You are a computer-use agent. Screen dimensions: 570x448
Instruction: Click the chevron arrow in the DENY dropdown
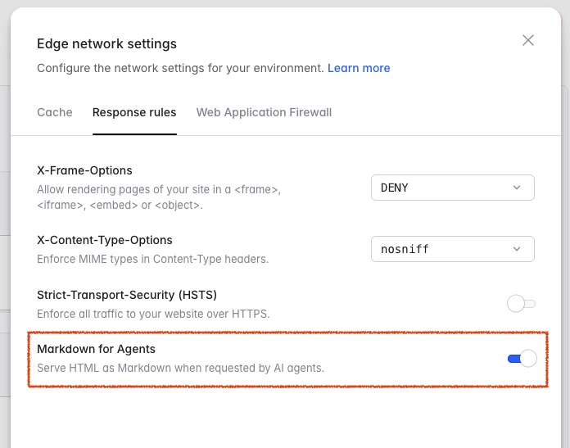click(517, 188)
